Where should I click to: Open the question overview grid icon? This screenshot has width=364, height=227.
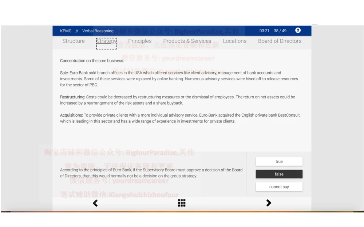click(182, 203)
